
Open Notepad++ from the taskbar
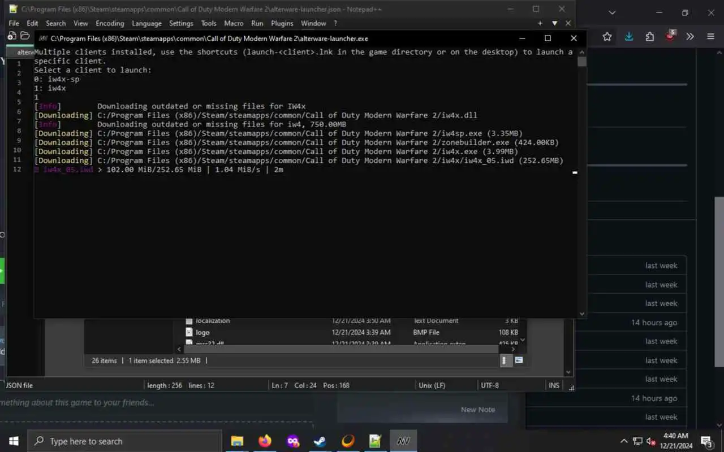pyautogui.click(x=376, y=441)
